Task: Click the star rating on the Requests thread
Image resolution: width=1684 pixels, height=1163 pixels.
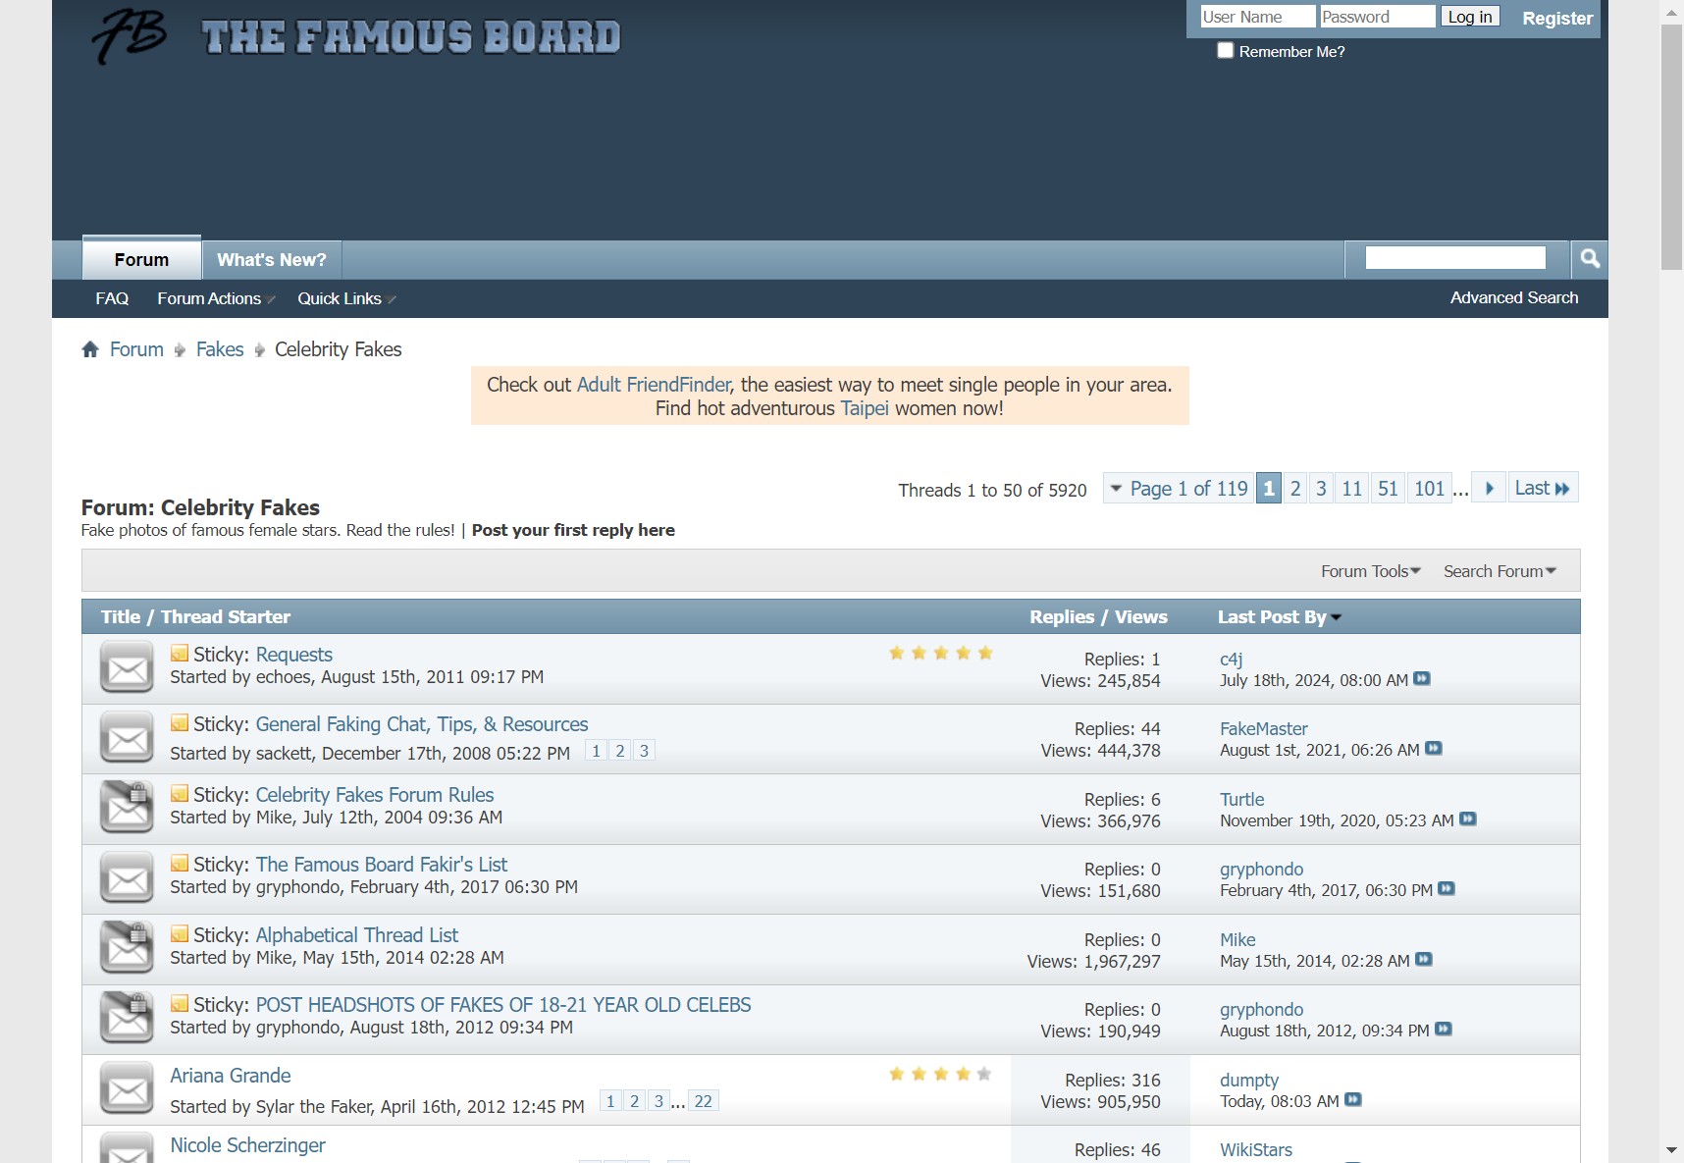Action: point(940,652)
